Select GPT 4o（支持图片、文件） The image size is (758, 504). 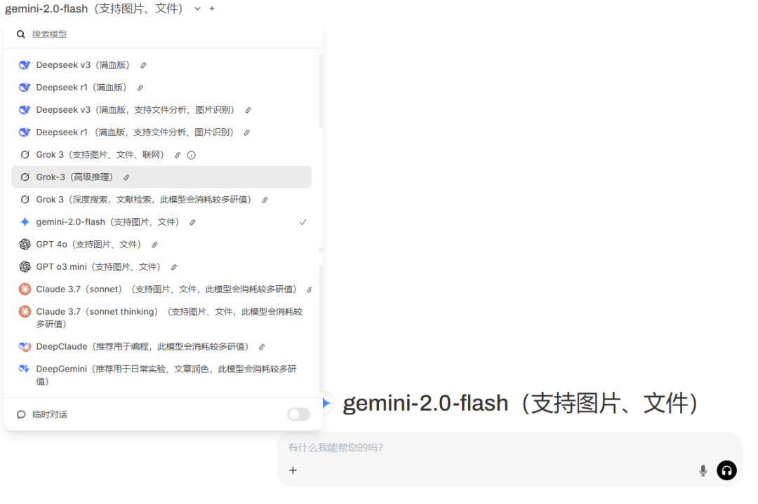click(x=161, y=244)
